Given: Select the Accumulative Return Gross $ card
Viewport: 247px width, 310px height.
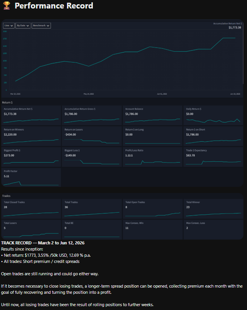Looking at the screenshot, I should (92, 115).
